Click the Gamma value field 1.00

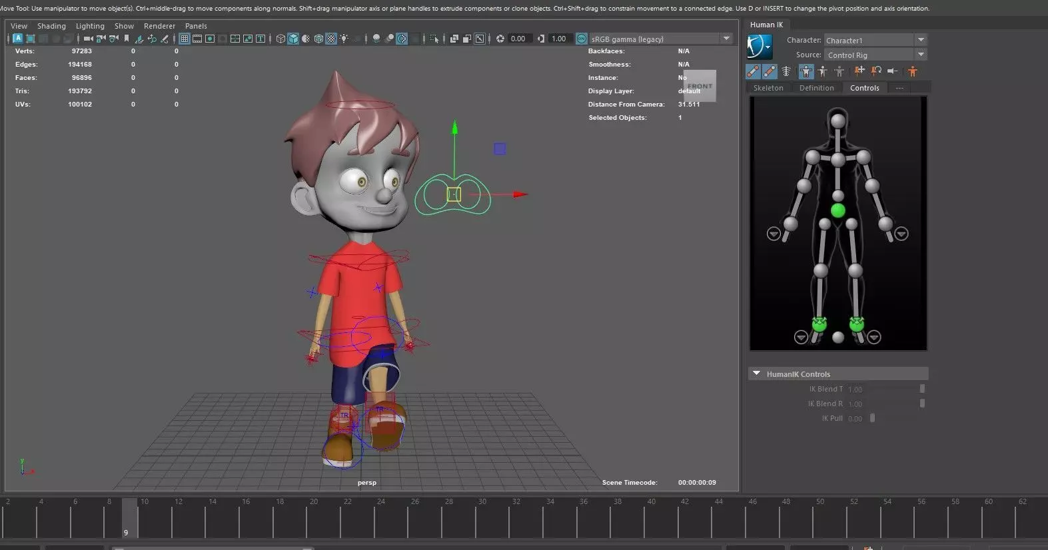pos(560,39)
